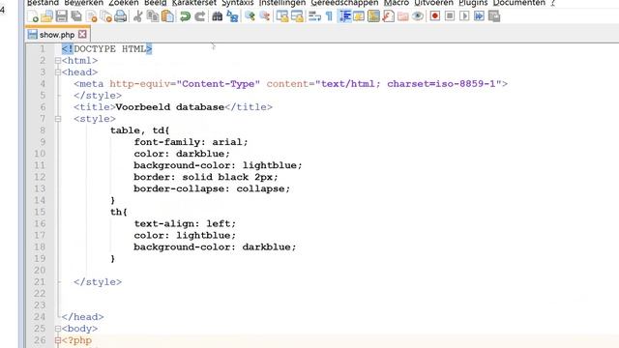Close the show.php tab with its red X

click(x=82, y=35)
